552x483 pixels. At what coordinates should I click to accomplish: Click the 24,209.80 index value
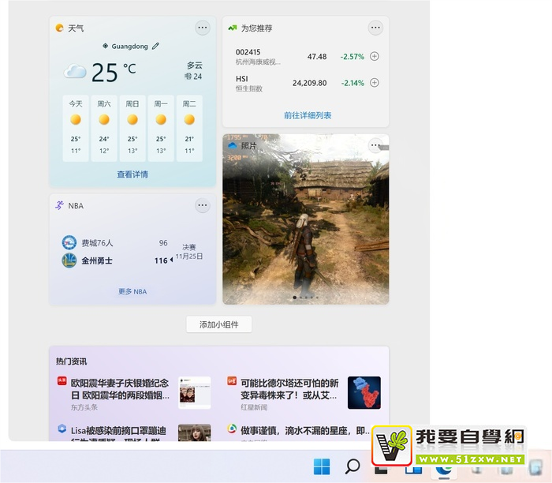(x=309, y=83)
